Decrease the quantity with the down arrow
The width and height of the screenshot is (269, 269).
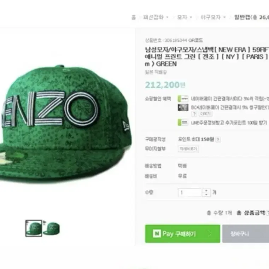tap(206, 194)
